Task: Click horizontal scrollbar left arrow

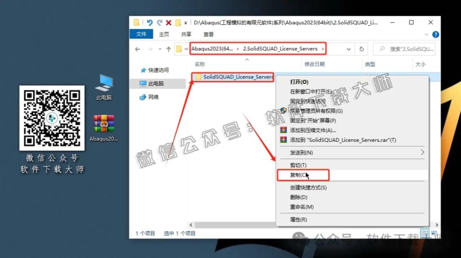Action: point(191,225)
